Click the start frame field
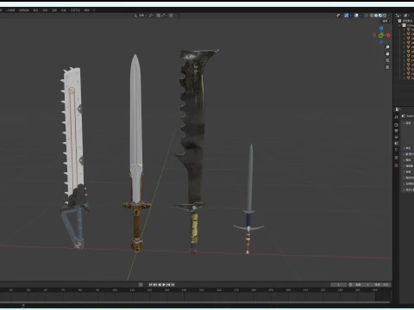 [x=362, y=284]
